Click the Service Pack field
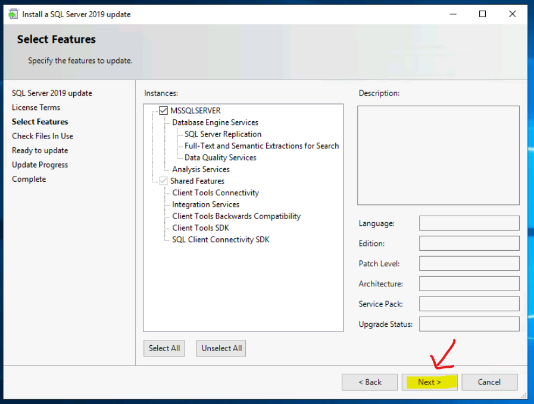 pos(469,304)
